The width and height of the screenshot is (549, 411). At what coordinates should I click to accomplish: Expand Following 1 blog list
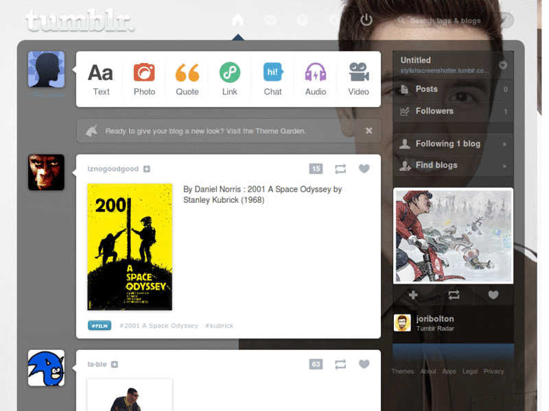(x=453, y=144)
